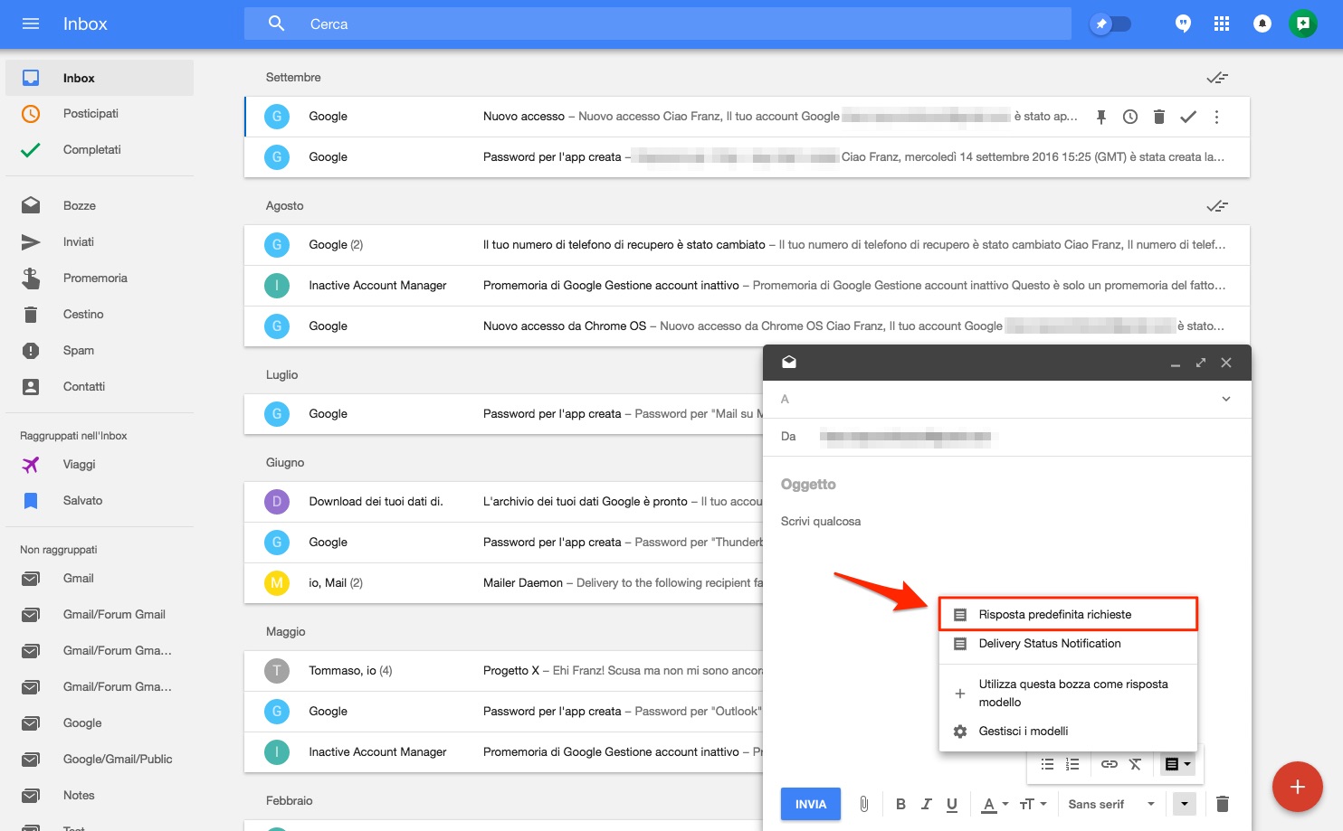Open the Gmail label in sidebar
Screen dimensions: 1343x831
[x=100, y=578]
